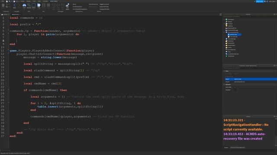This screenshot has width=277, height=155.
Task: Collapse the Behavior section in Properties
Action: 224,84
